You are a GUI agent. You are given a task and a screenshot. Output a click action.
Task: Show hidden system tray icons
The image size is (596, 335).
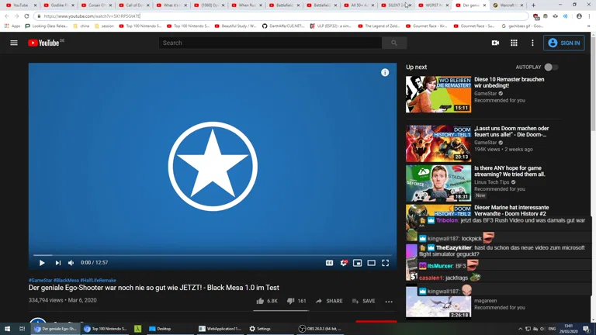[x=520, y=329]
